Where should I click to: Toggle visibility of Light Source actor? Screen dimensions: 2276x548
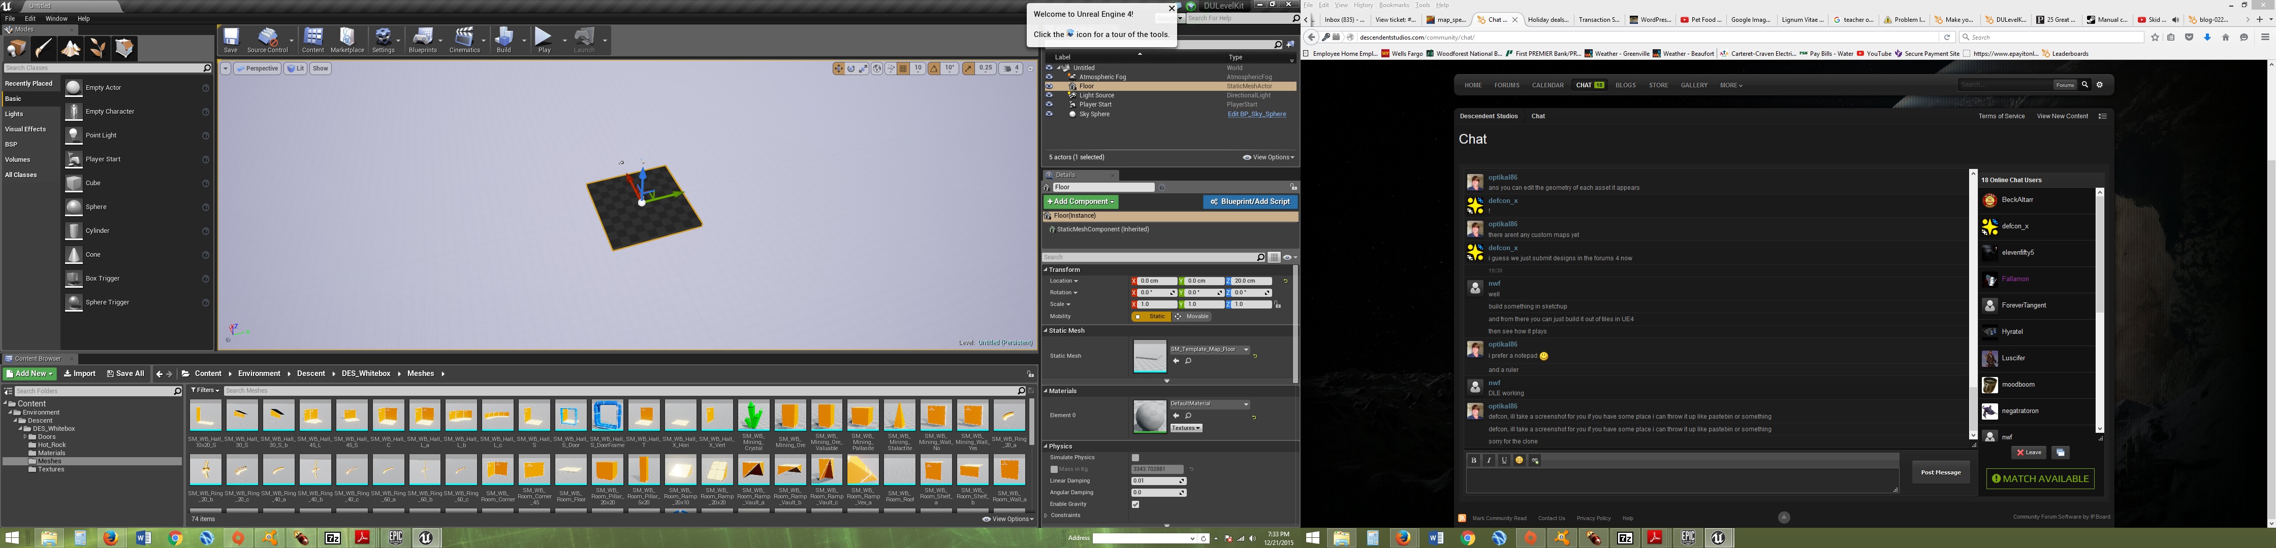click(1049, 95)
